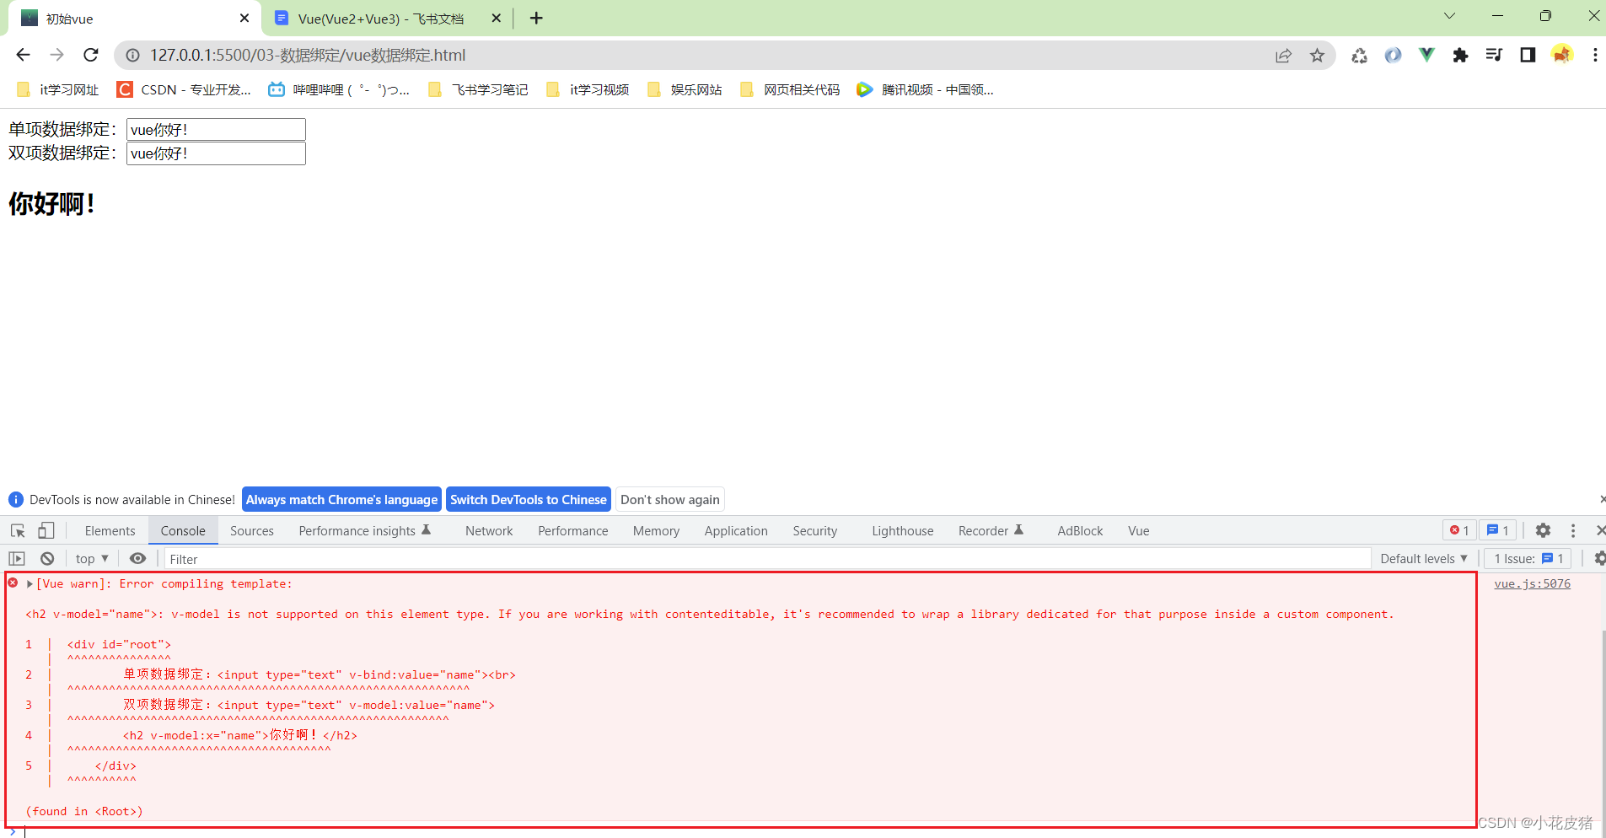Clear the console
The image size is (1606, 838).
click(47, 558)
